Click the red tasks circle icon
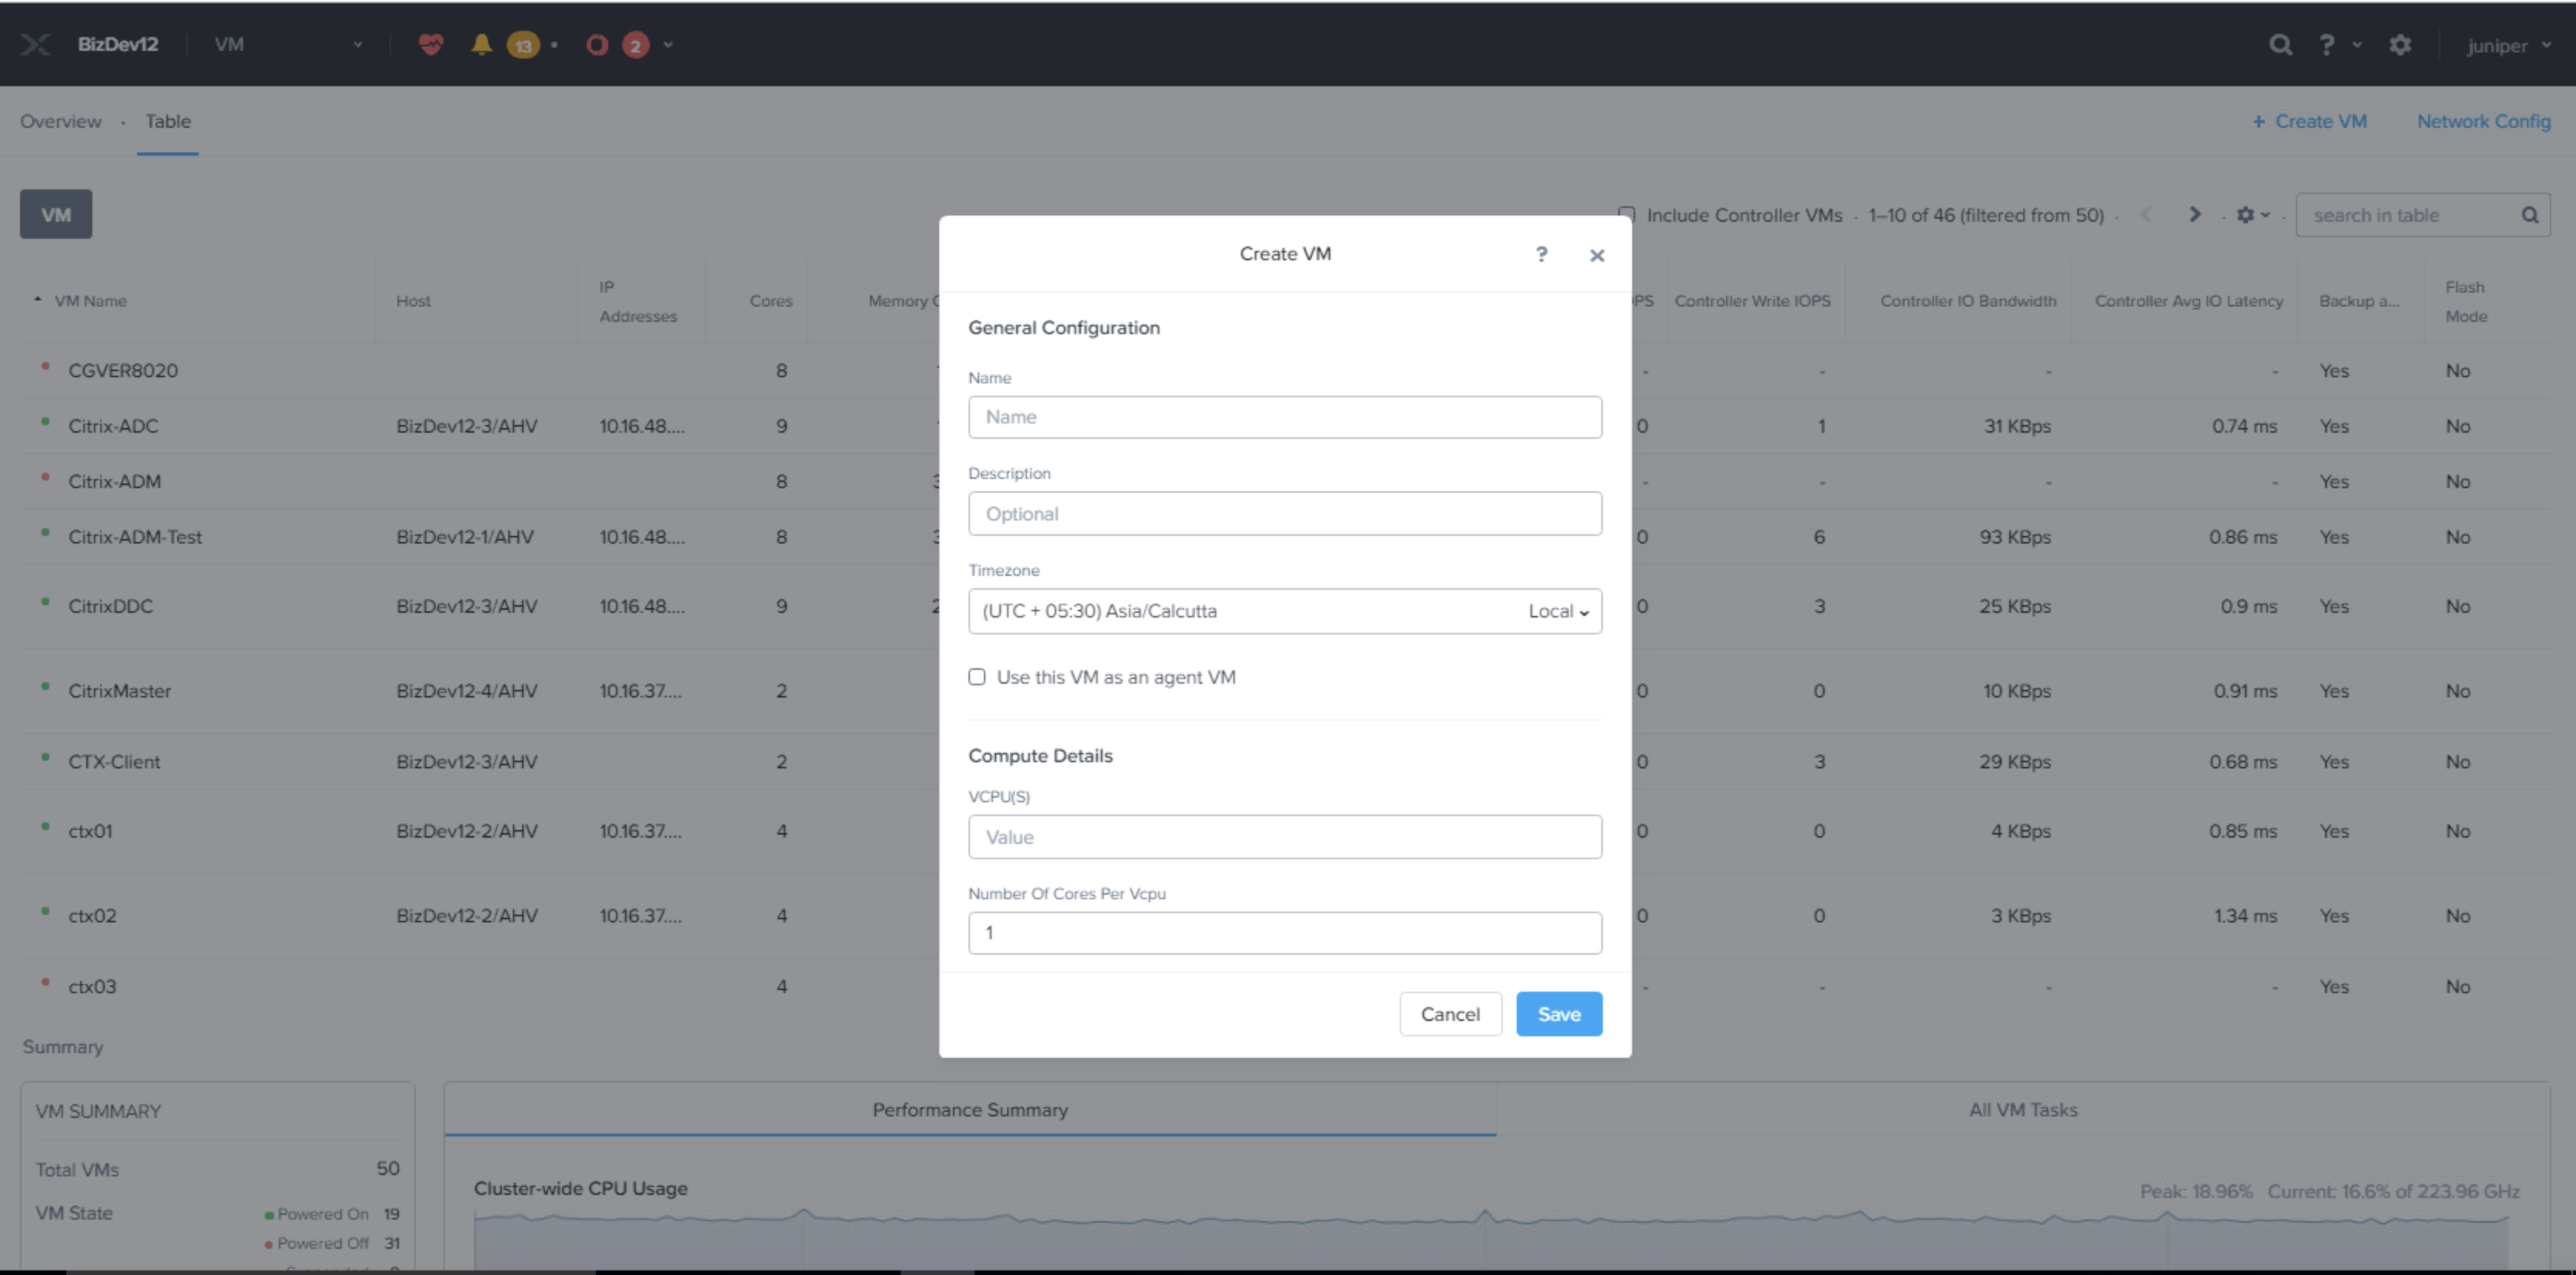This screenshot has width=2576, height=1275. tap(597, 45)
